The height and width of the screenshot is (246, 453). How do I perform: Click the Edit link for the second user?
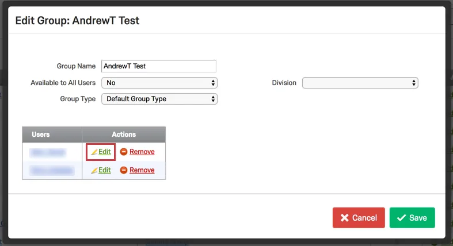(105, 171)
